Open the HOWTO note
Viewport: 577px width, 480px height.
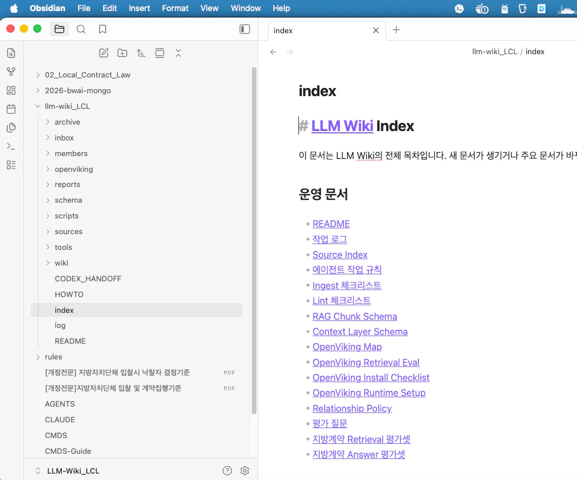point(69,294)
